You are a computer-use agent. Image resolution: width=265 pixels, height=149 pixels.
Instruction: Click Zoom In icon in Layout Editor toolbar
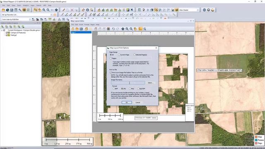coord(127,29)
